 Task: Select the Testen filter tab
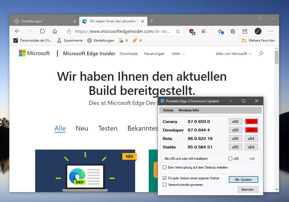(108, 128)
